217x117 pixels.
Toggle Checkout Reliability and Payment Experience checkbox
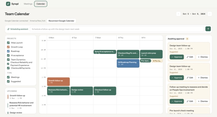pyautogui.click(x=8, y=64)
